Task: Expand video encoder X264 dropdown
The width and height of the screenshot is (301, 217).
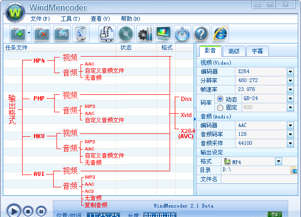Action: pyautogui.click(x=291, y=72)
